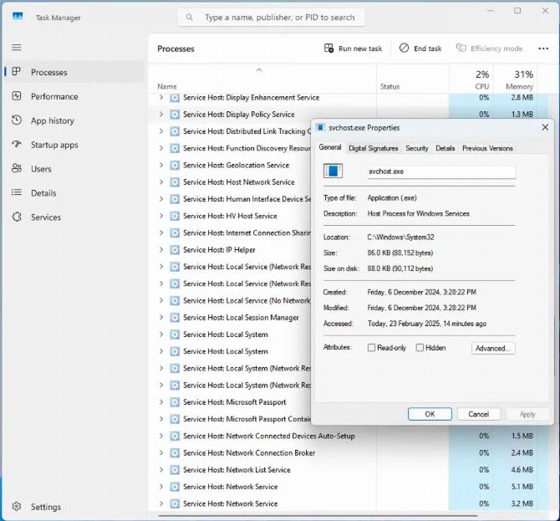The image size is (560, 521).
Task: Expand Service Host: Microsoft Passport Container row
Action: [161, 419]
